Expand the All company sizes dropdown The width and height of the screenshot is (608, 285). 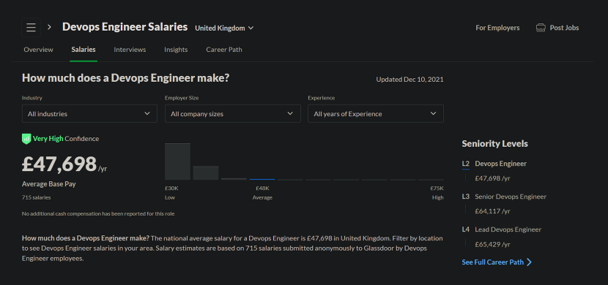pos(233,114)
